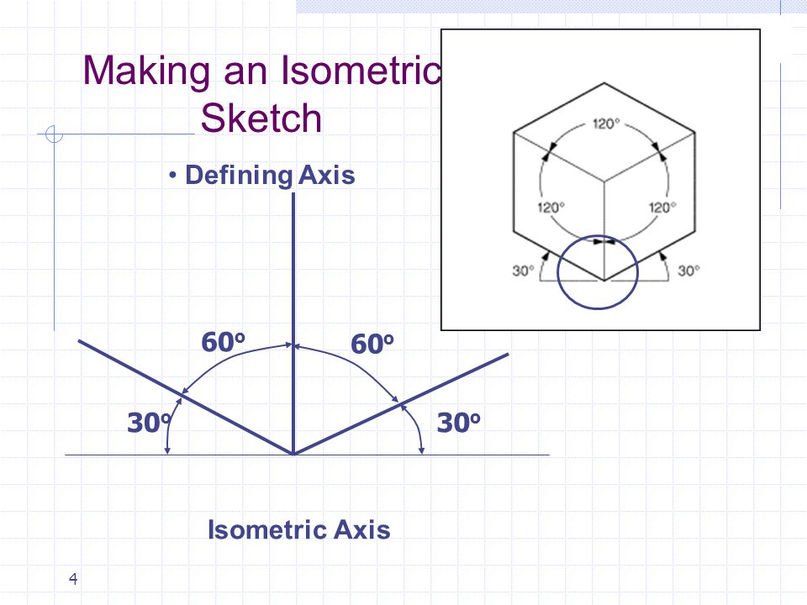
Task: Click the bullet point before Defining Axis
Action: pyautogui.click(x=174, y=176)
